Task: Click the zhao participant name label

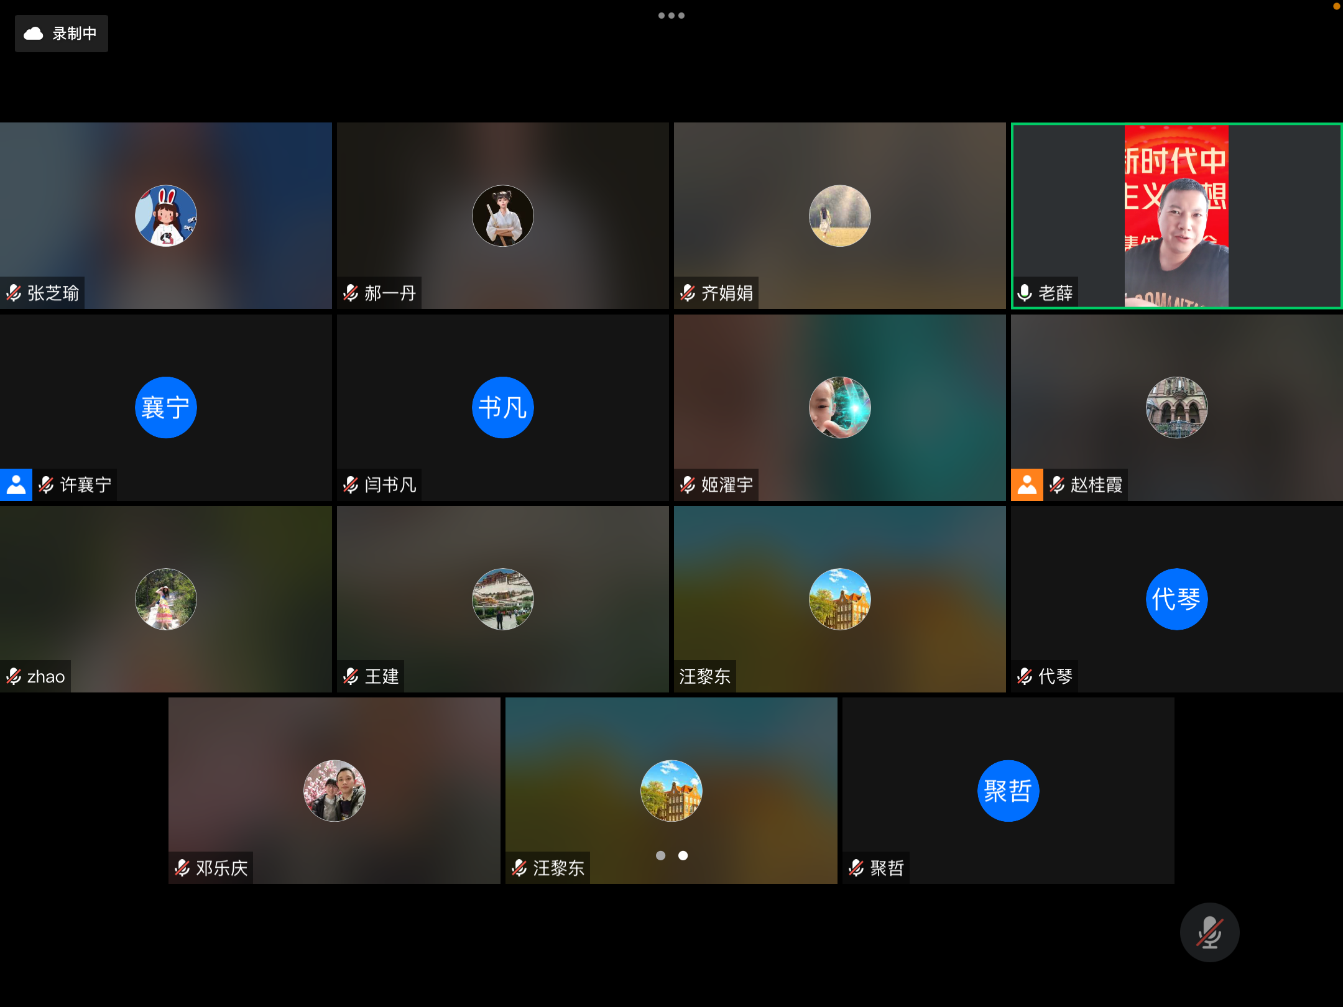Action: click(x=46, y=676)
